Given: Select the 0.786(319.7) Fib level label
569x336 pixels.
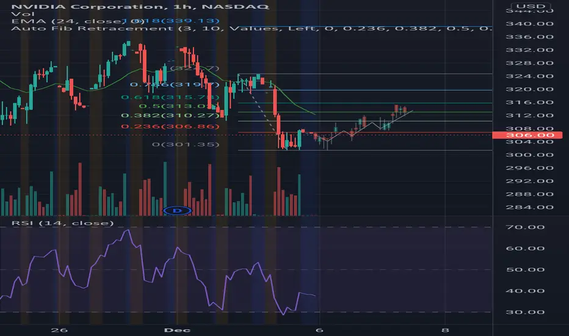Looking at the screenshot, I should [175, 85].
